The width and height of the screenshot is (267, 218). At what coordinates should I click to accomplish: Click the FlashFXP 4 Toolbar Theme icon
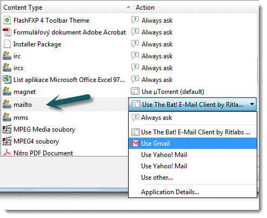click(x=7, y=20)
